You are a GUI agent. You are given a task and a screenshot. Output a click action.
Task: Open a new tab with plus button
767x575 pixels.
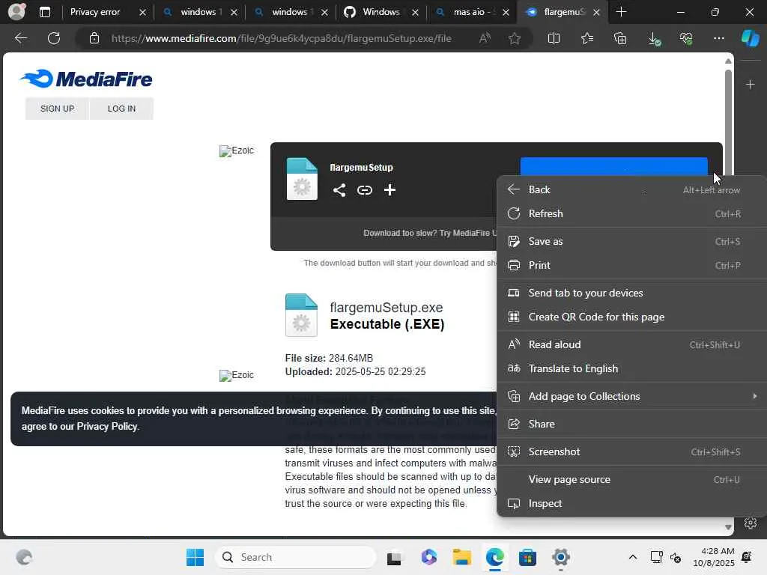621,12
